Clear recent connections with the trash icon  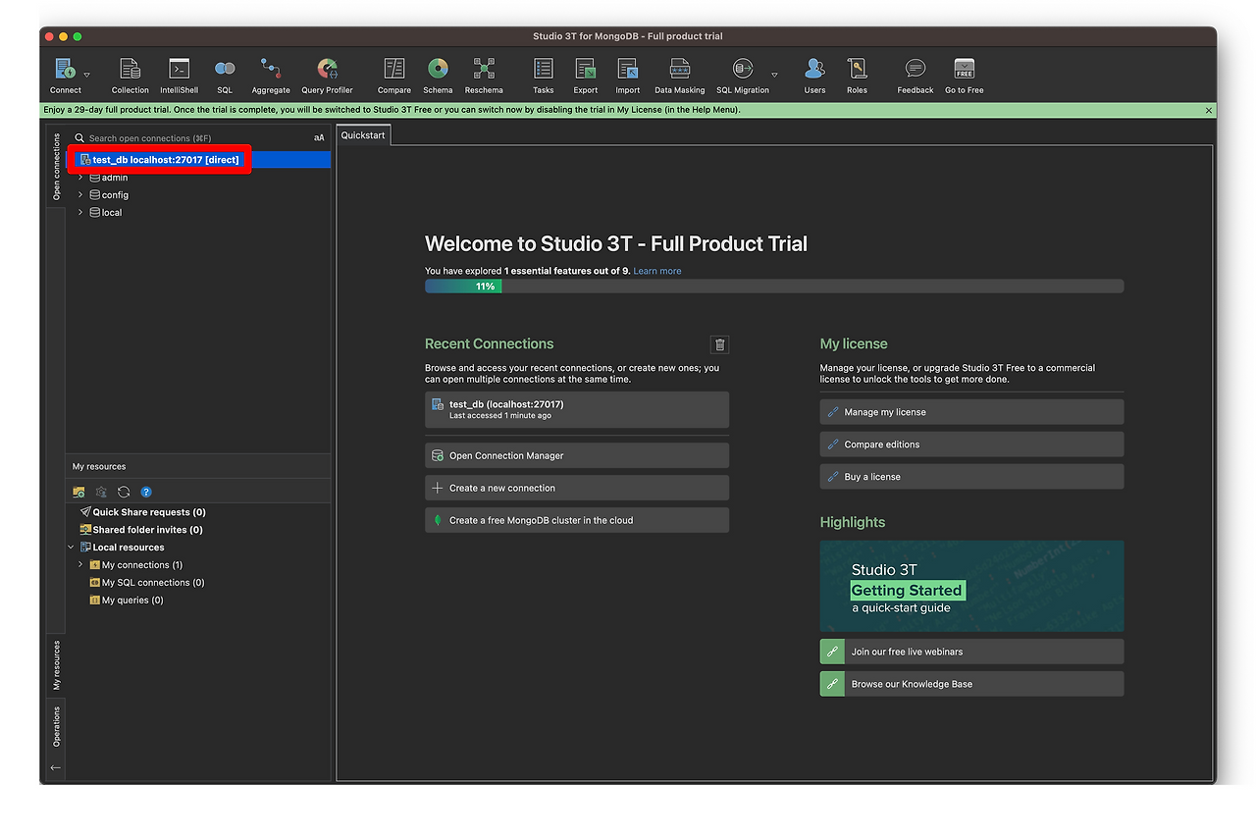coord(720,344)
